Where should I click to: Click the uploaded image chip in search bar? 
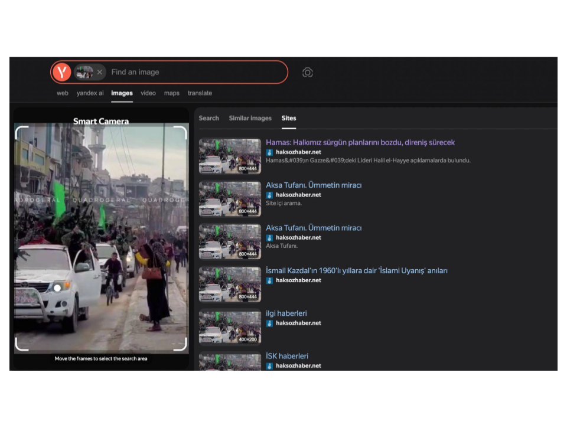pyautogui.click(x=84, y=72)
